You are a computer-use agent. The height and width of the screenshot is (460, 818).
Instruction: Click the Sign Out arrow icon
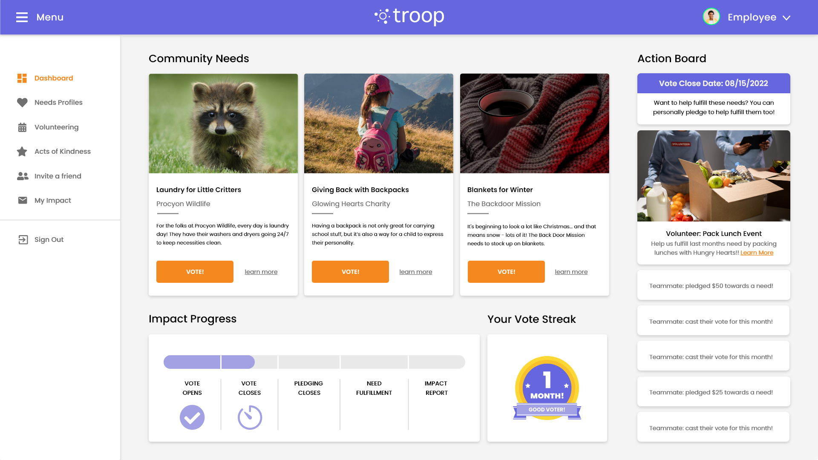pyautogui.click(x=23, y=240)
